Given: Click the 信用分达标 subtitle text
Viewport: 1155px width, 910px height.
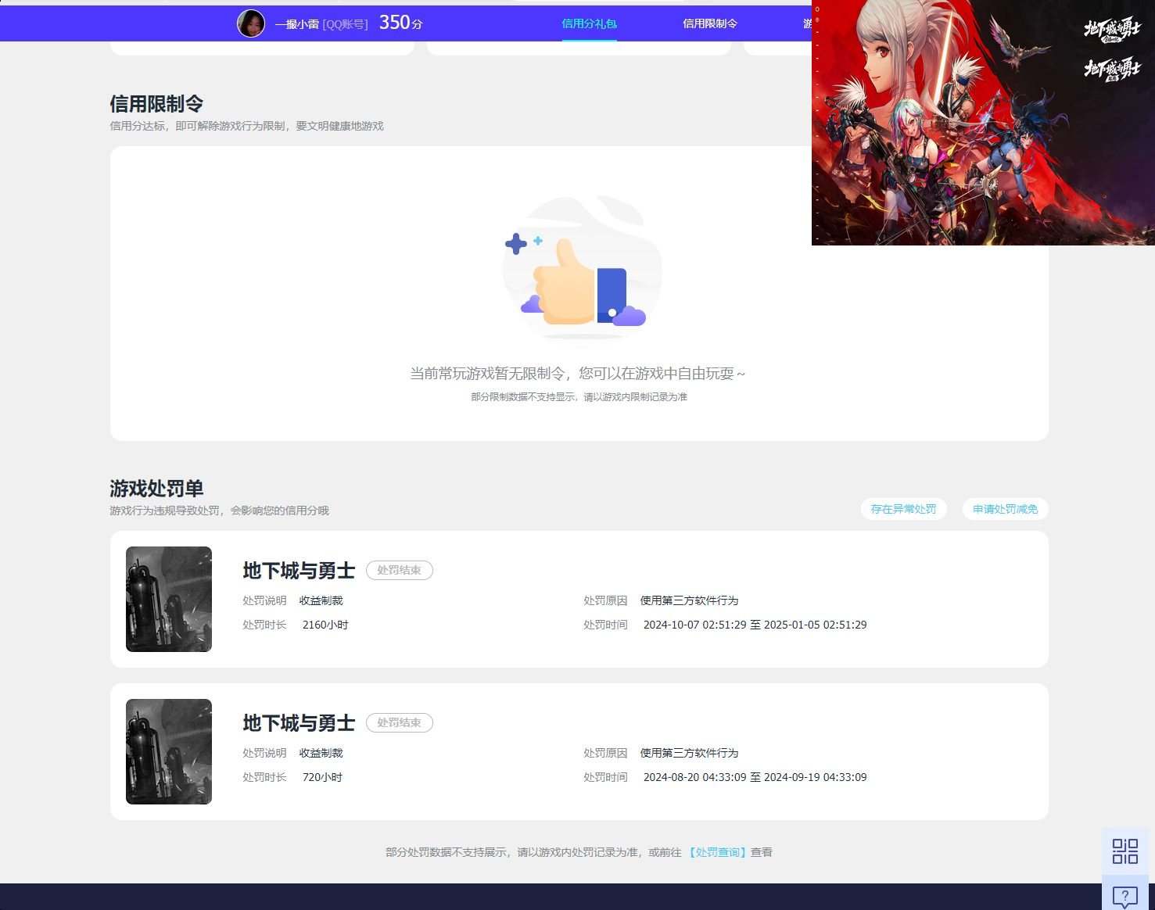Looking at the screenshot, I should 246,126.
